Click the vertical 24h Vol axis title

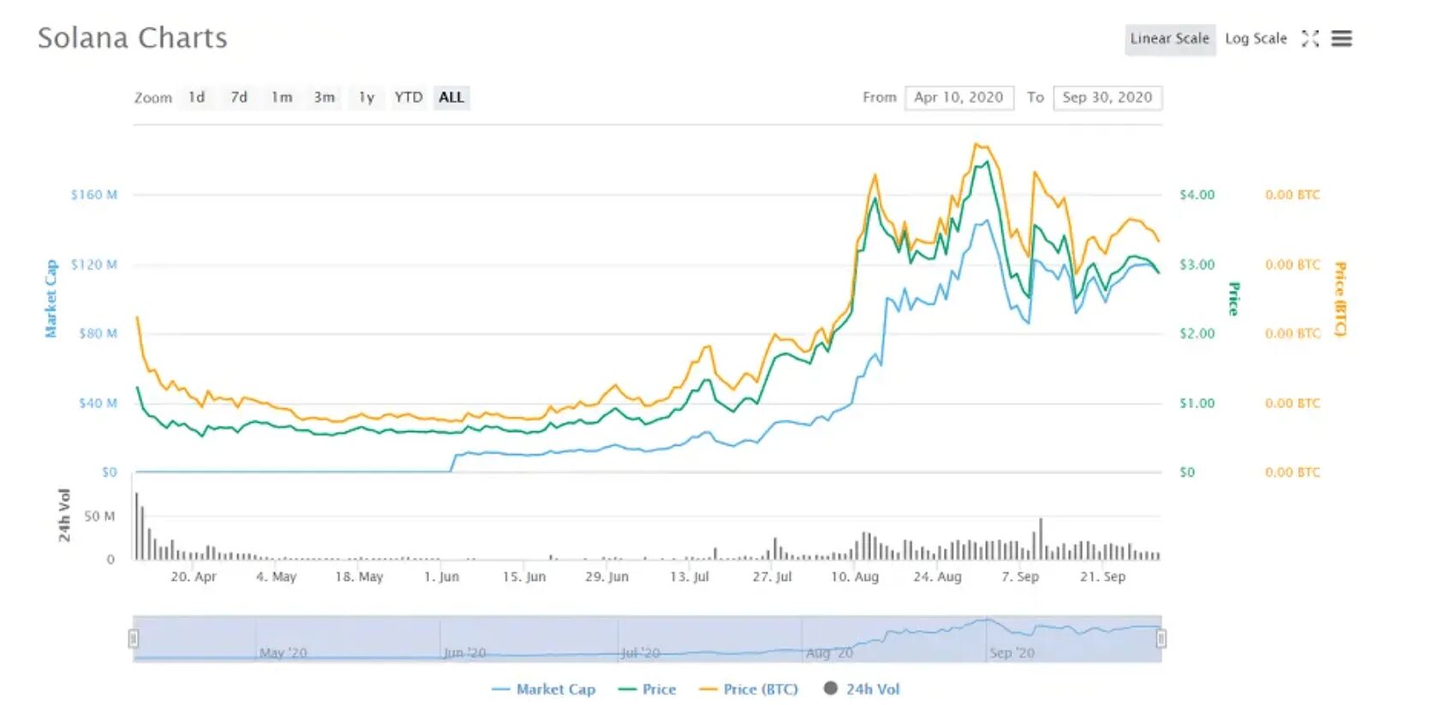pyautogui.click(x=65, y=516)
